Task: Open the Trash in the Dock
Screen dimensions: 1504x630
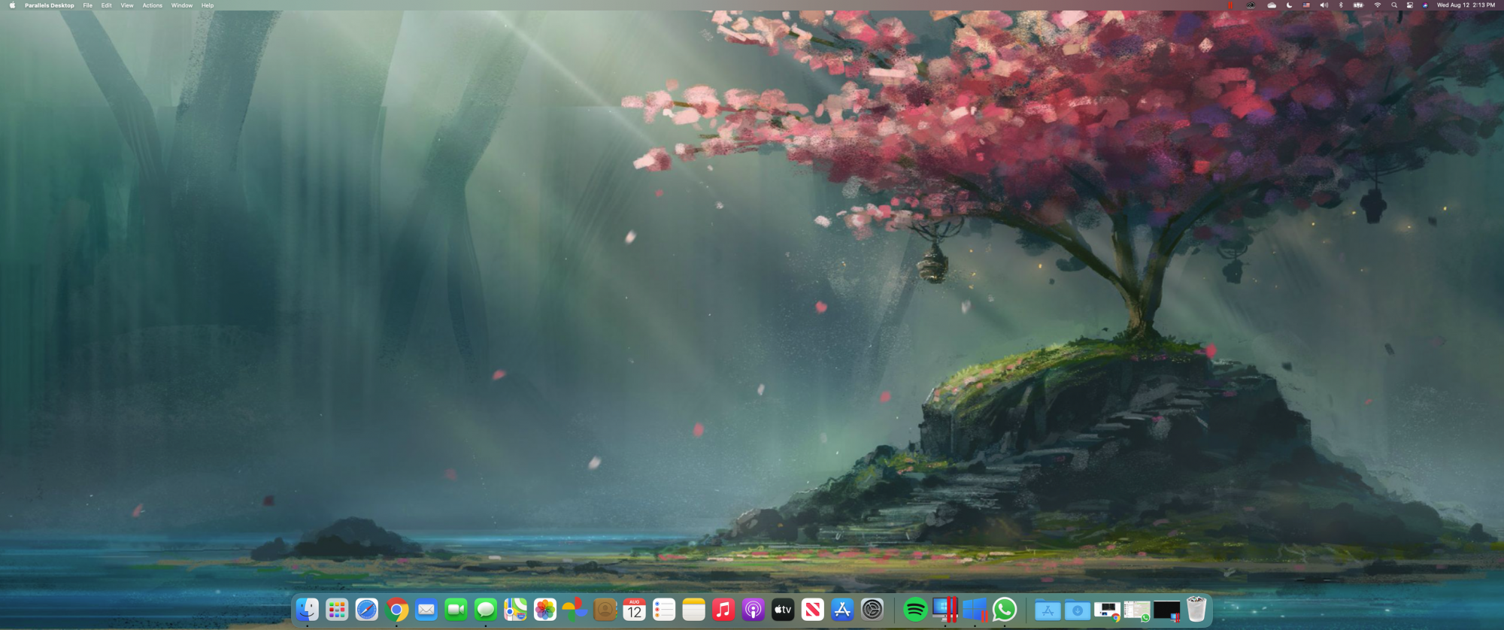Action: (1196, 610)
